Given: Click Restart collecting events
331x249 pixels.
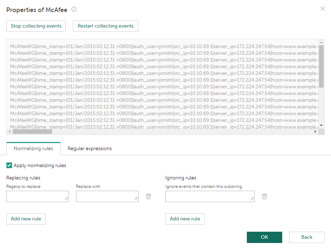Looking at the screenshot, I should tap(105, 26).
